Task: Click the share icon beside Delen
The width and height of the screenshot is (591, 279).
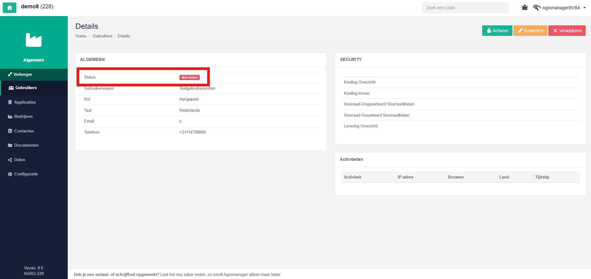Action: 10,160
